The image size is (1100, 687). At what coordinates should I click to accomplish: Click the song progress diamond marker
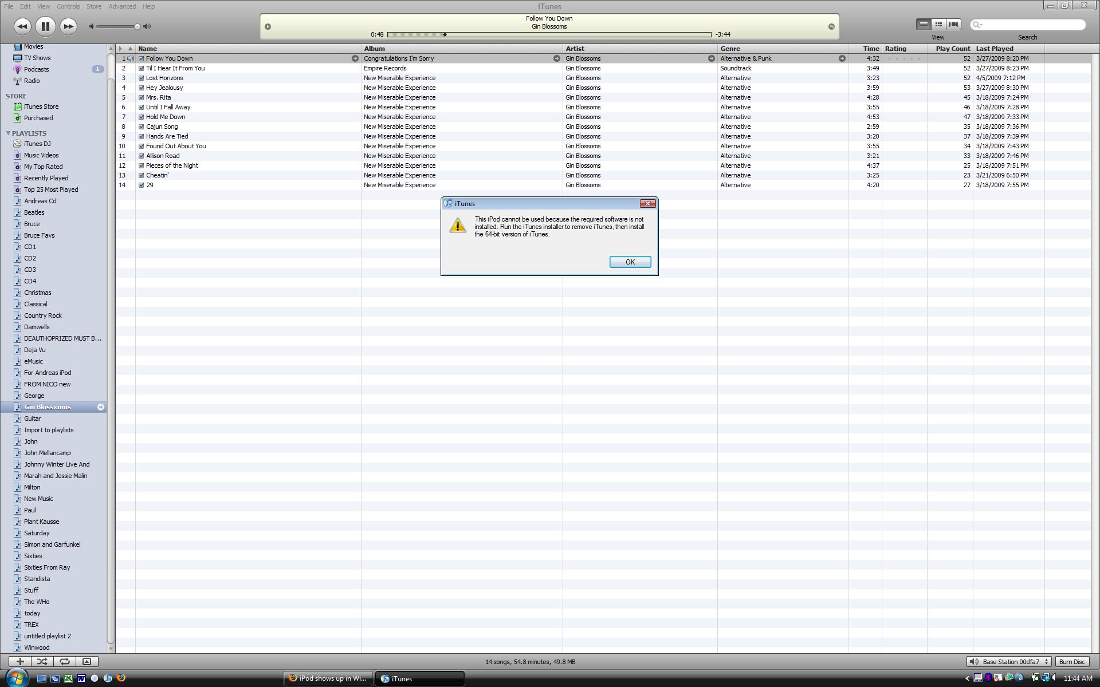tap(445, 35)
